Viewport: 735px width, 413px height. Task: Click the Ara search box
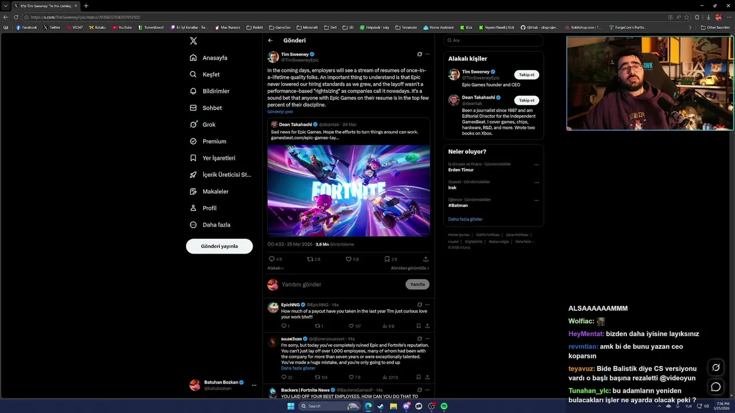click(493, 41)
